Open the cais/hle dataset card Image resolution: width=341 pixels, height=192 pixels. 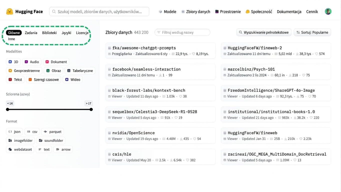coord(161,157)
